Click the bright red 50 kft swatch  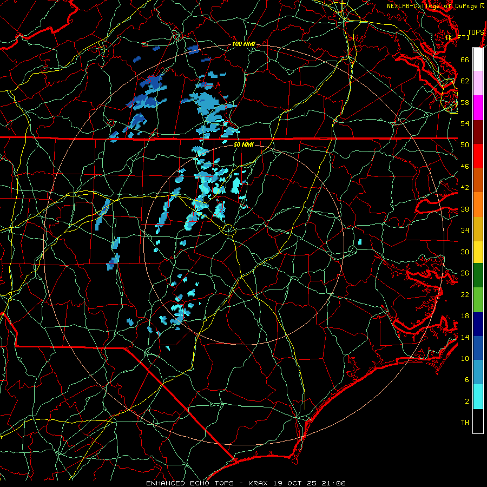tap(478, 156)
